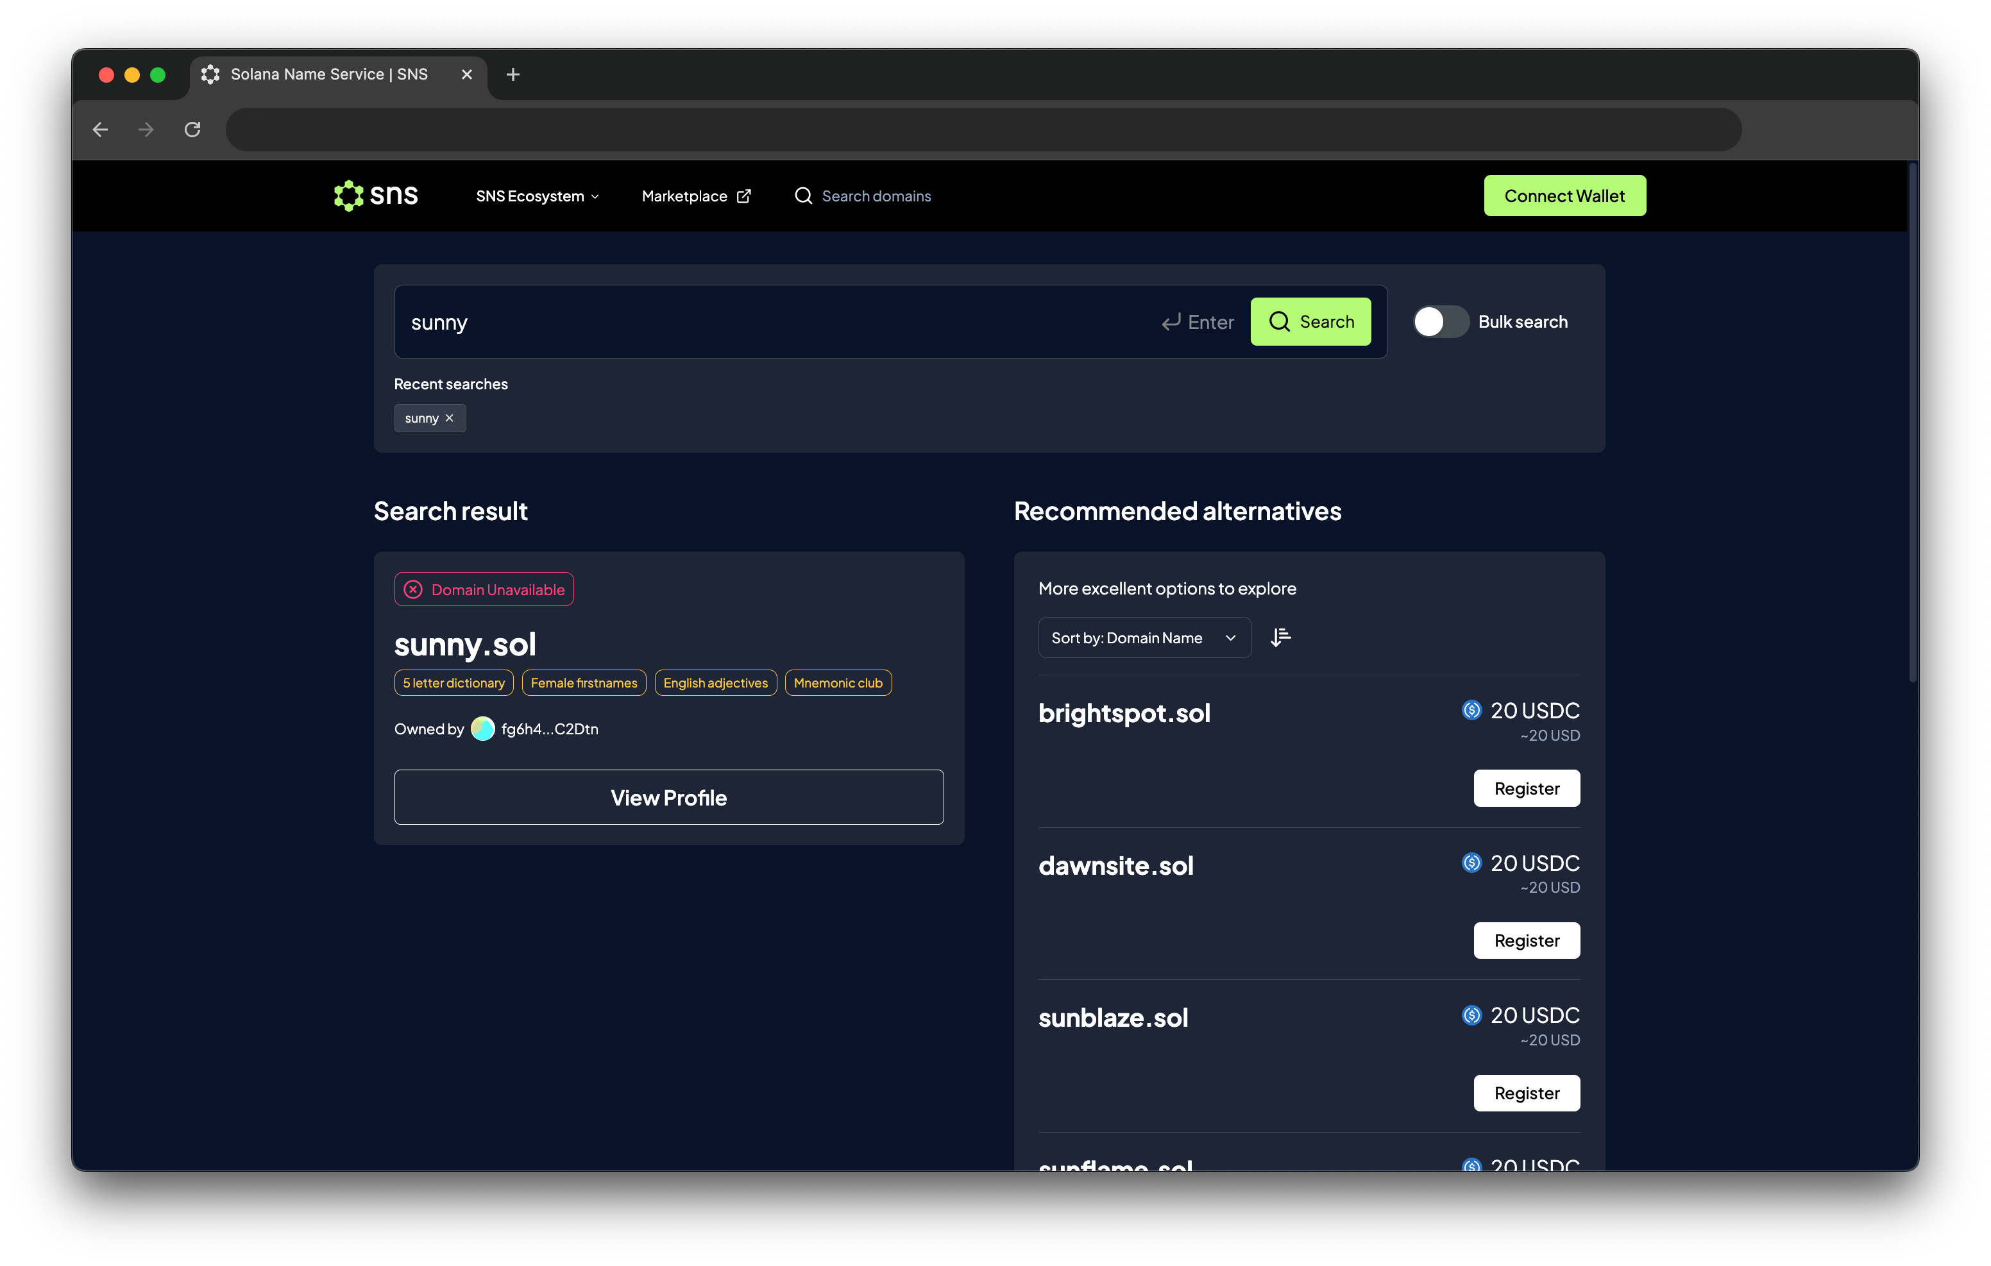Screen dimensions: 1991x1266
Task: Click the browser address bar
Action: pos(982,130)
